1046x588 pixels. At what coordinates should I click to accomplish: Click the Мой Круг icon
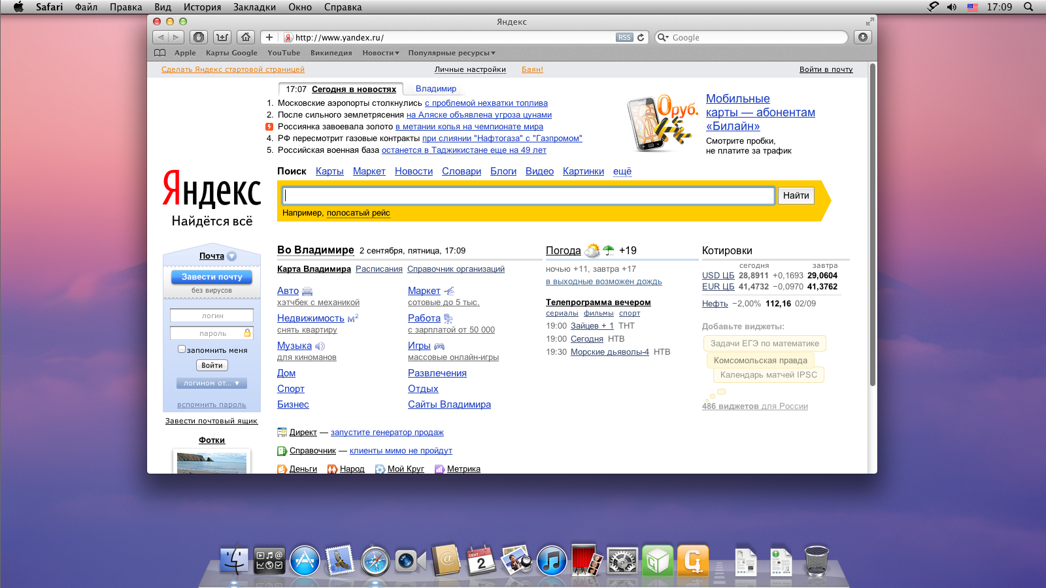380,469
